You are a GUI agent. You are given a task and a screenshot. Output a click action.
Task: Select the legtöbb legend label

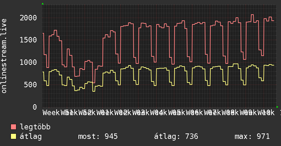[x=35, y=127]
